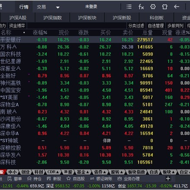The width and height of the screenshot is (190, 190).
Task: Expand the 债券▲ tab popup menu
Action: pos(100,172)
